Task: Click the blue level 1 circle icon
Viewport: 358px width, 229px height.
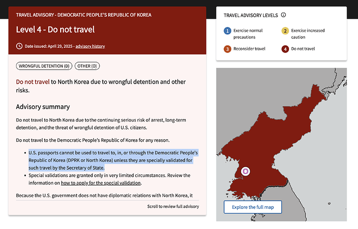Action: [227, 31]
